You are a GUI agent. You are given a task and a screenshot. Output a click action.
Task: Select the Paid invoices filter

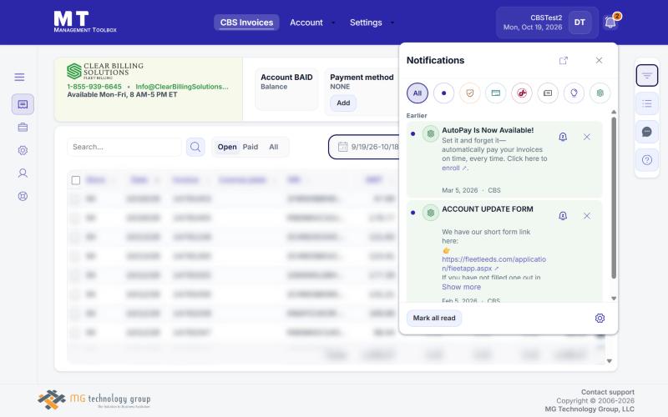coord(250,147)
